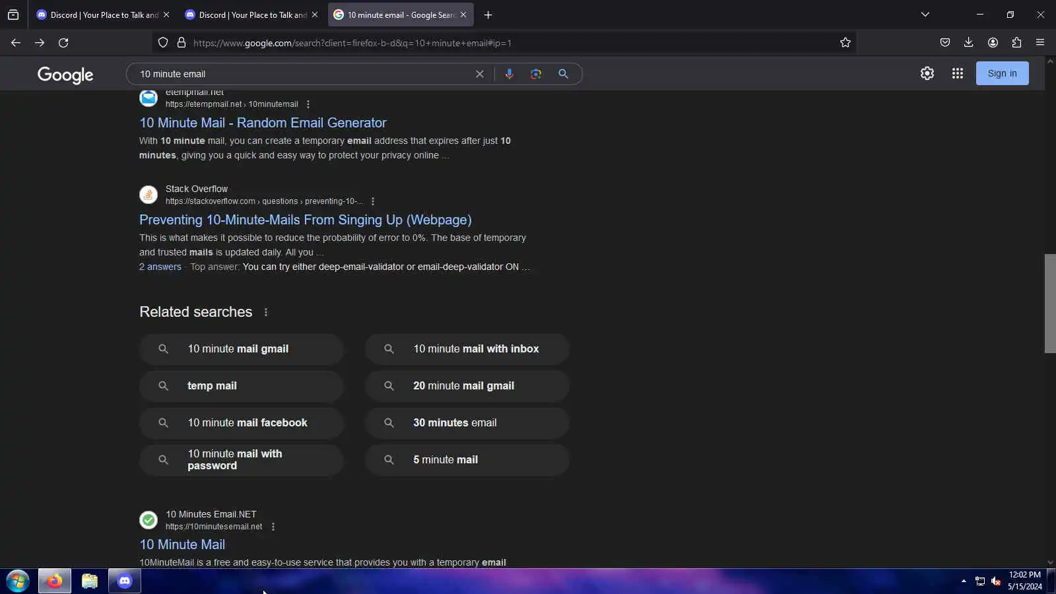Open the taskbar clock and date
Image resolution: width=1056 pixels, height=594 pixels.
(x=1024, y=581)
